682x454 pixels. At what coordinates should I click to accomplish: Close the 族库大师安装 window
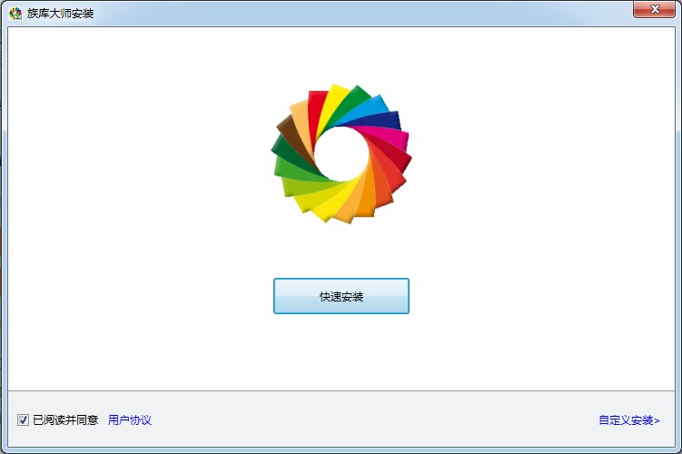click(x=654, y=9)
